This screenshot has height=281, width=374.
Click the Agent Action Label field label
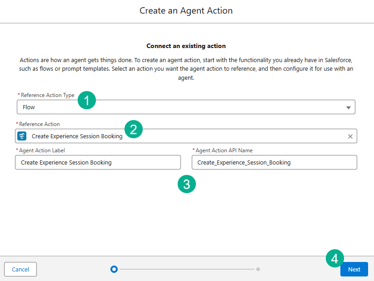point(43,150)
